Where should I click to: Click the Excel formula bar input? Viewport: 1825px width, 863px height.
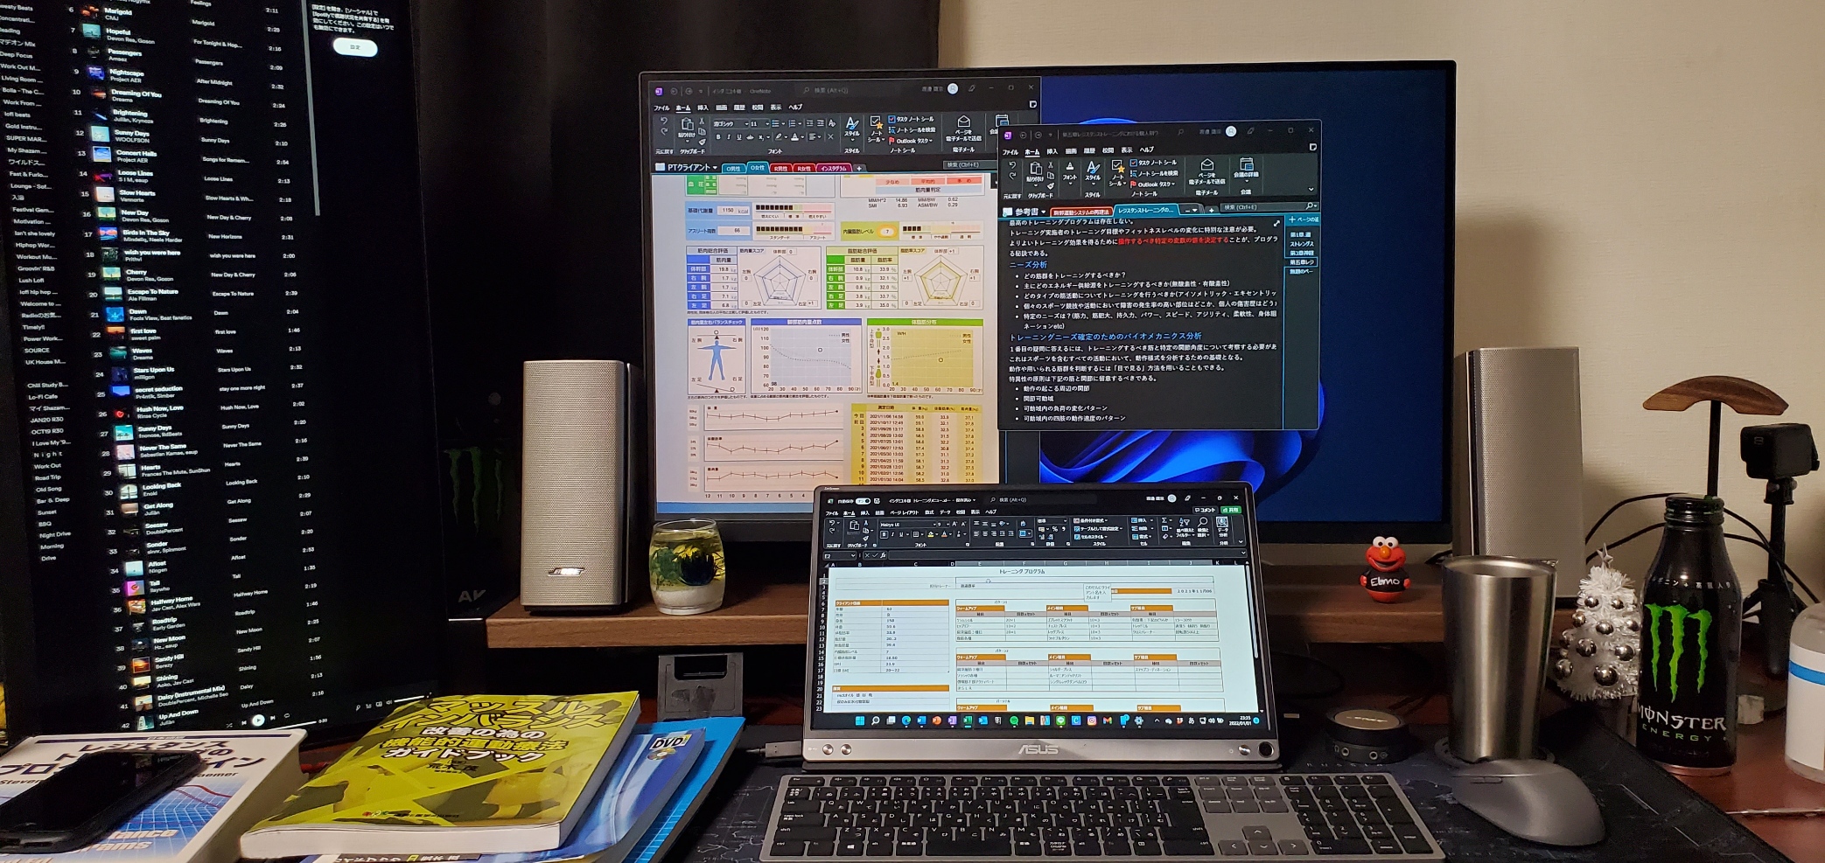(1066, 555)
